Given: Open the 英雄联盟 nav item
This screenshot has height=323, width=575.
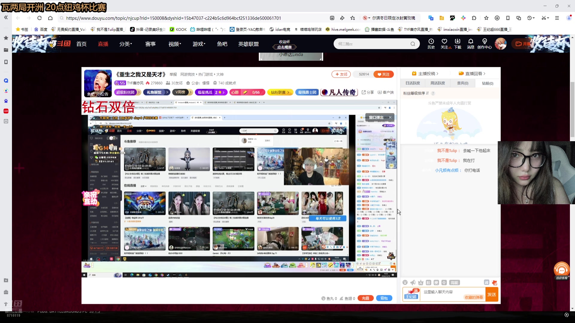Looking at the screenshot, I should coord(248,44).
